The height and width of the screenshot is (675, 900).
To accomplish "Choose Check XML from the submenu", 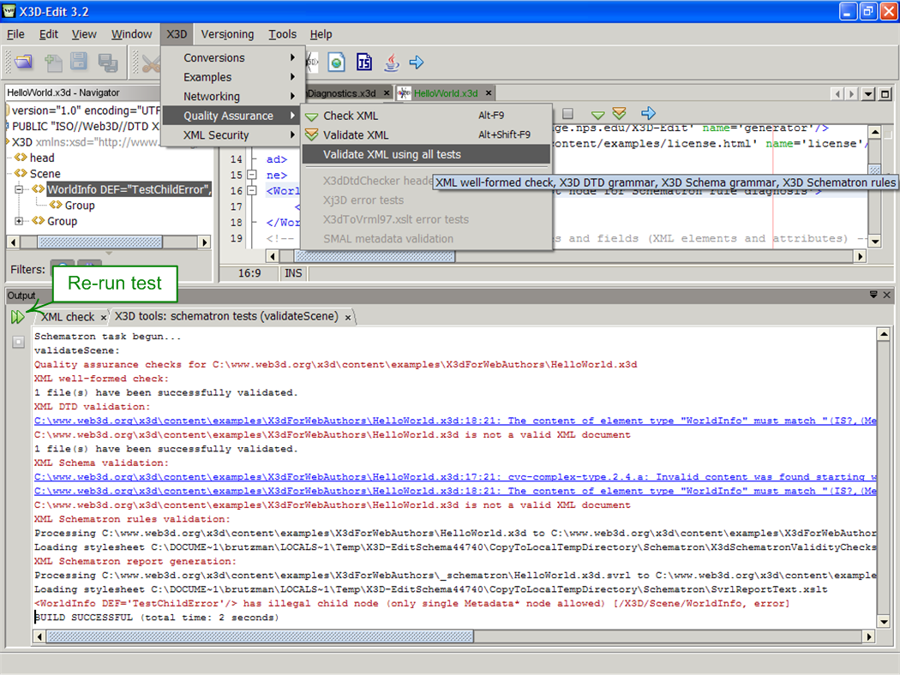I will pyautogui.click(x=425, y=116).
